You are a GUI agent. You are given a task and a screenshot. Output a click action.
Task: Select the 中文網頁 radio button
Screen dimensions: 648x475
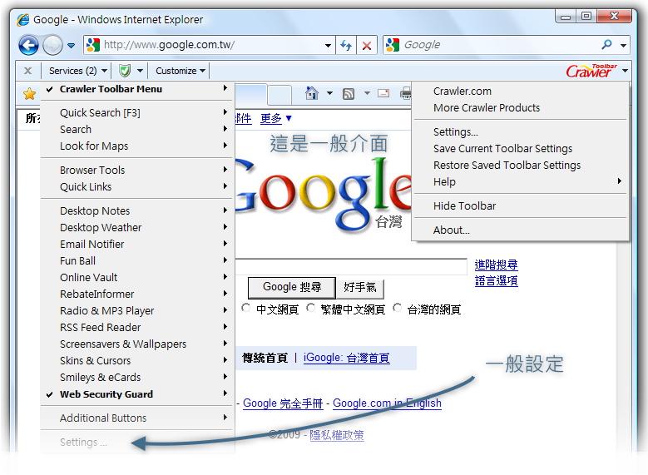tap(246, 308)
